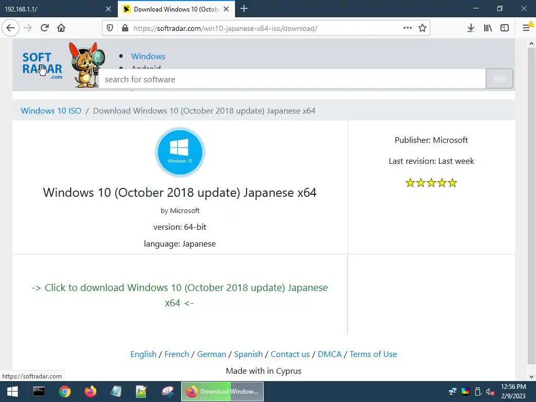Launch Firefox pinned taskbar icon

[x=90, y=392]
